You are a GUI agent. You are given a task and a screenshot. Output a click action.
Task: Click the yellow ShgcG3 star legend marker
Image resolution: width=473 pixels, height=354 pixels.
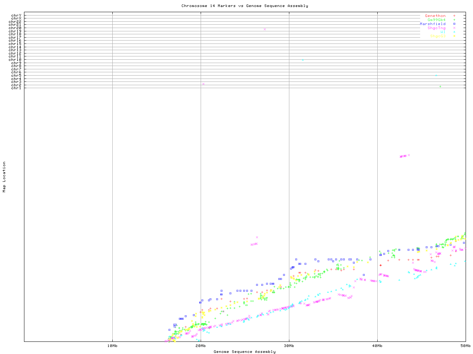[454, 36]
